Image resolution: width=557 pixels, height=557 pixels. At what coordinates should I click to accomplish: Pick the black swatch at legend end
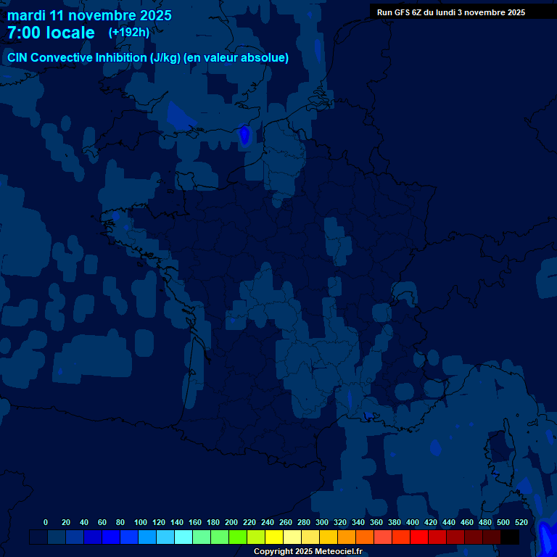(x=510, y=537)
